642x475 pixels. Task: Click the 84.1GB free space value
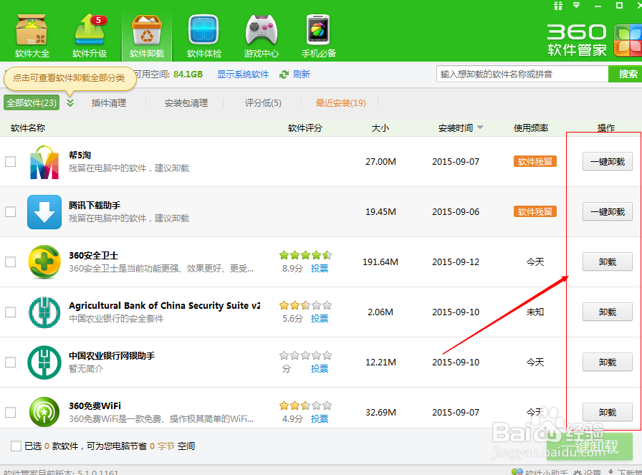click(188, 74)
